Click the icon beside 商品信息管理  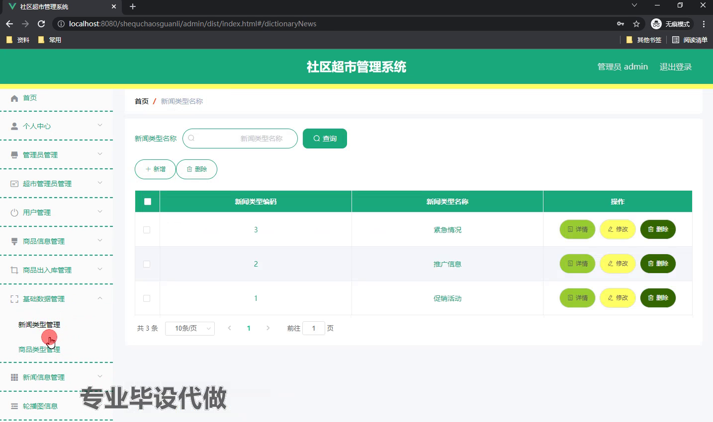14,241
